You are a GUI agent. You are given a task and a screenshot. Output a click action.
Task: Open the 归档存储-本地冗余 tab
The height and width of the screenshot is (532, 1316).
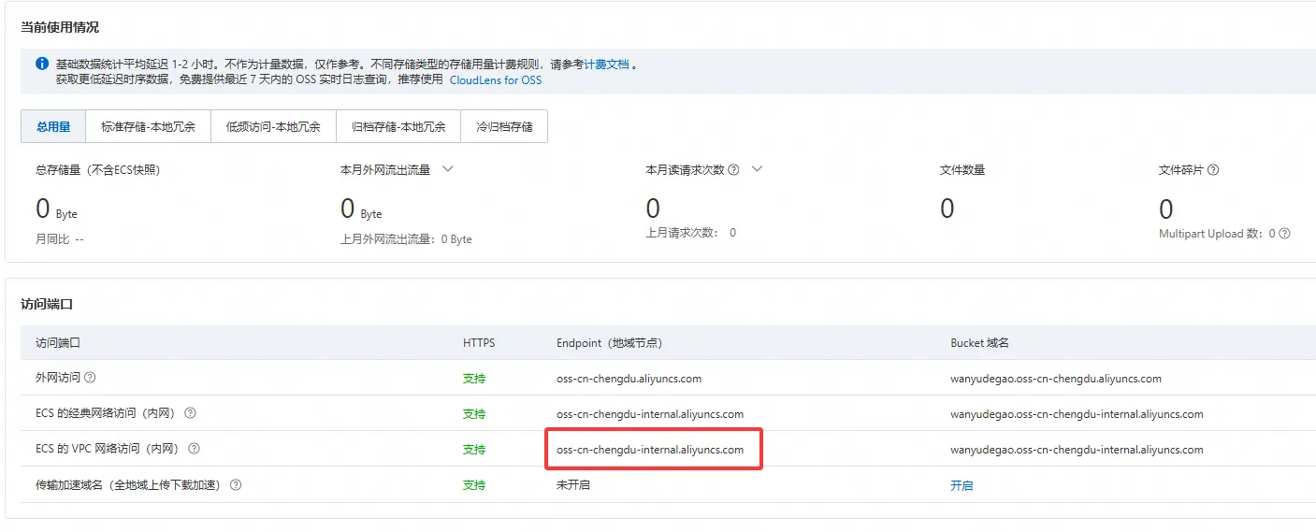398,126
